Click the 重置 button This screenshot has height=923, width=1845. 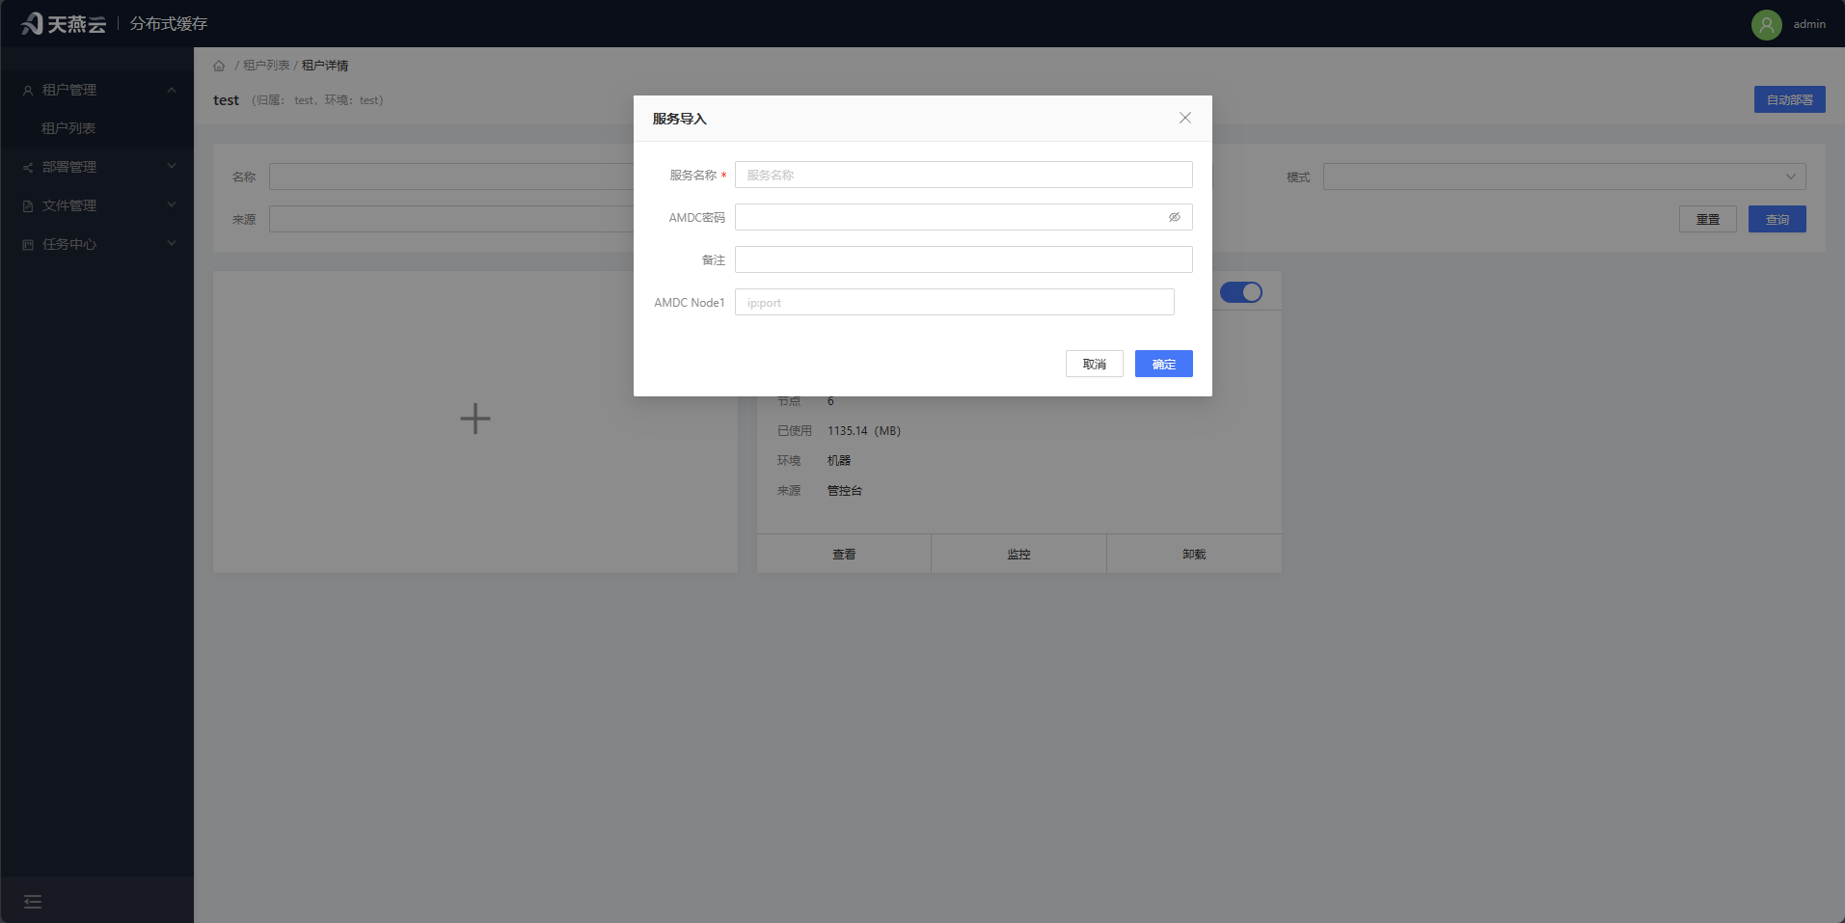(1708, 219)
